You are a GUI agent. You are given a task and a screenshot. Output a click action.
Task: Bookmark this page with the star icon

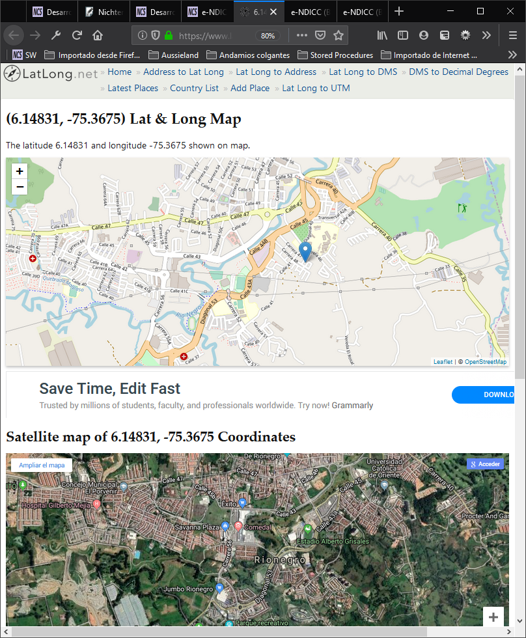click(x=339, y=35)
